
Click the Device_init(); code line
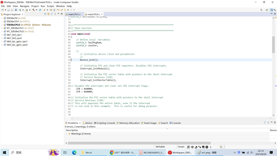click(89, 60)
